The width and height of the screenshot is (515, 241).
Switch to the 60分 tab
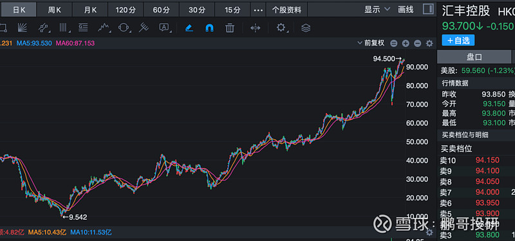click(x=162, y=10)
